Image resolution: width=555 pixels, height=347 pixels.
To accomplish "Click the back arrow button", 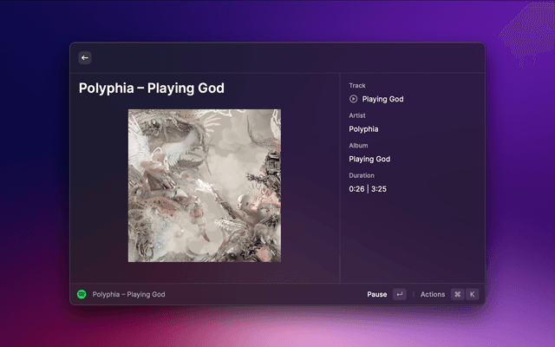I will 85,58.
